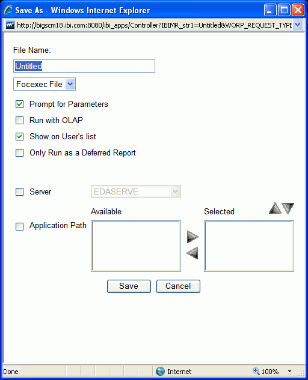Open the Focexec File type dropdown

[x=45, y=84]
